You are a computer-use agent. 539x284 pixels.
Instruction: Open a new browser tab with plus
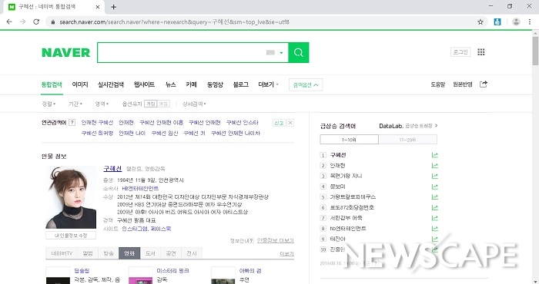[113, 7]
